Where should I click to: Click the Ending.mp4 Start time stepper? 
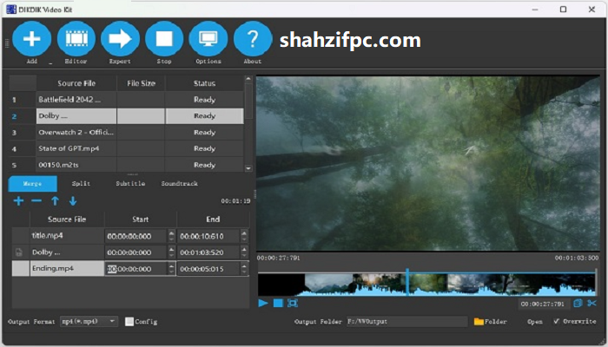point(171,268)
